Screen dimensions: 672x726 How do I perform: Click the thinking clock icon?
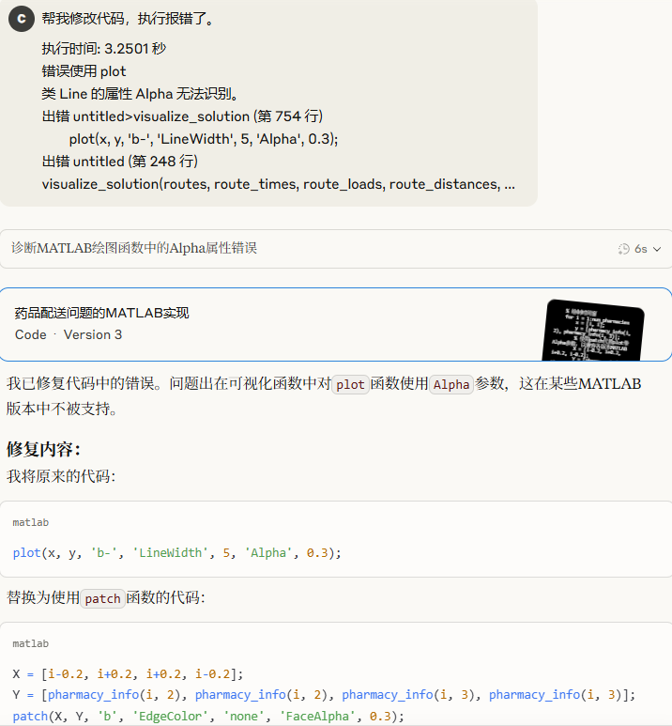click(624, 249)
